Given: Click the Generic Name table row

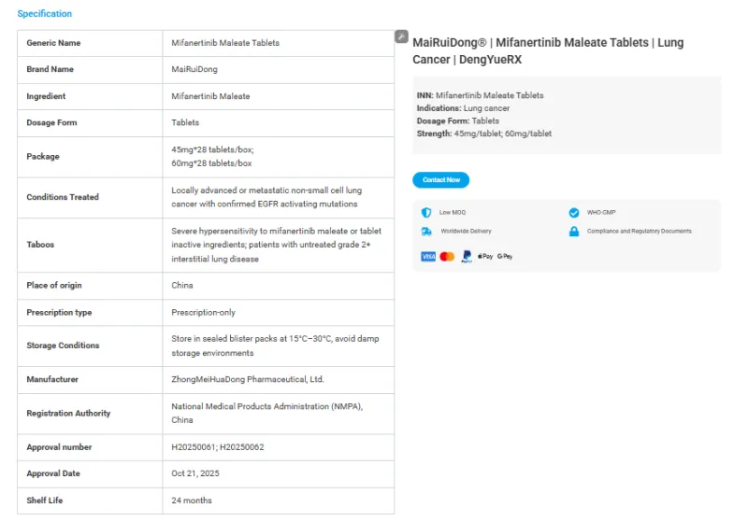Looking at the screenshot, I should click(x=206, y=43).
